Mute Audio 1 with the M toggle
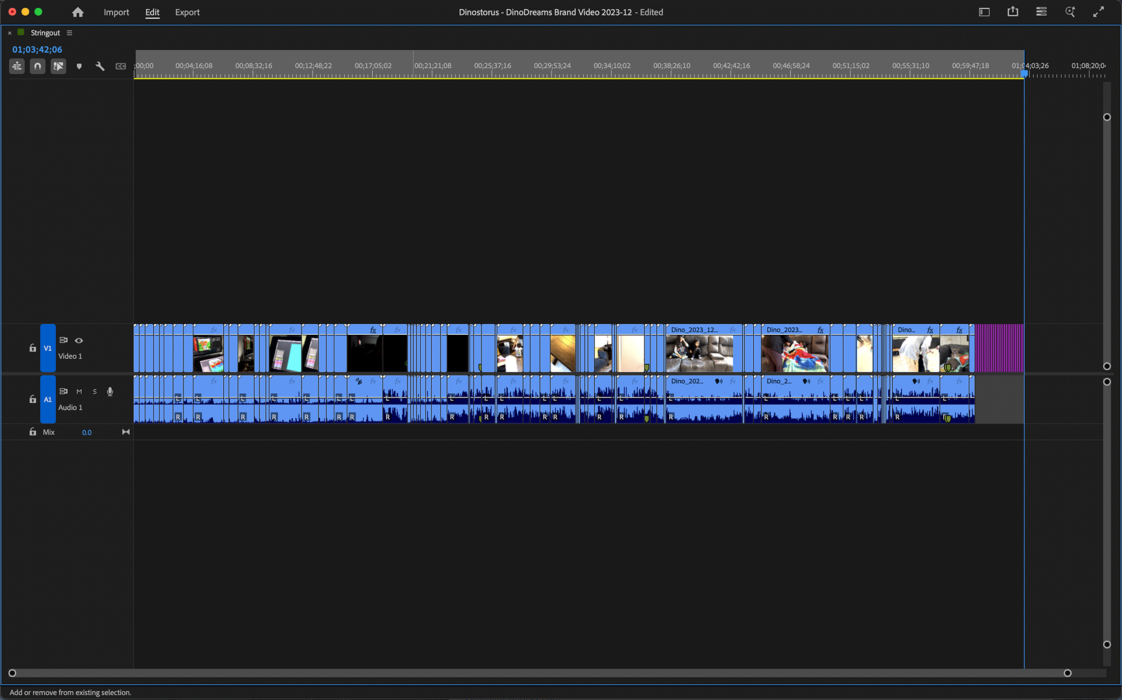Viewport: 1122px width, 700px height. pos(79,391)
